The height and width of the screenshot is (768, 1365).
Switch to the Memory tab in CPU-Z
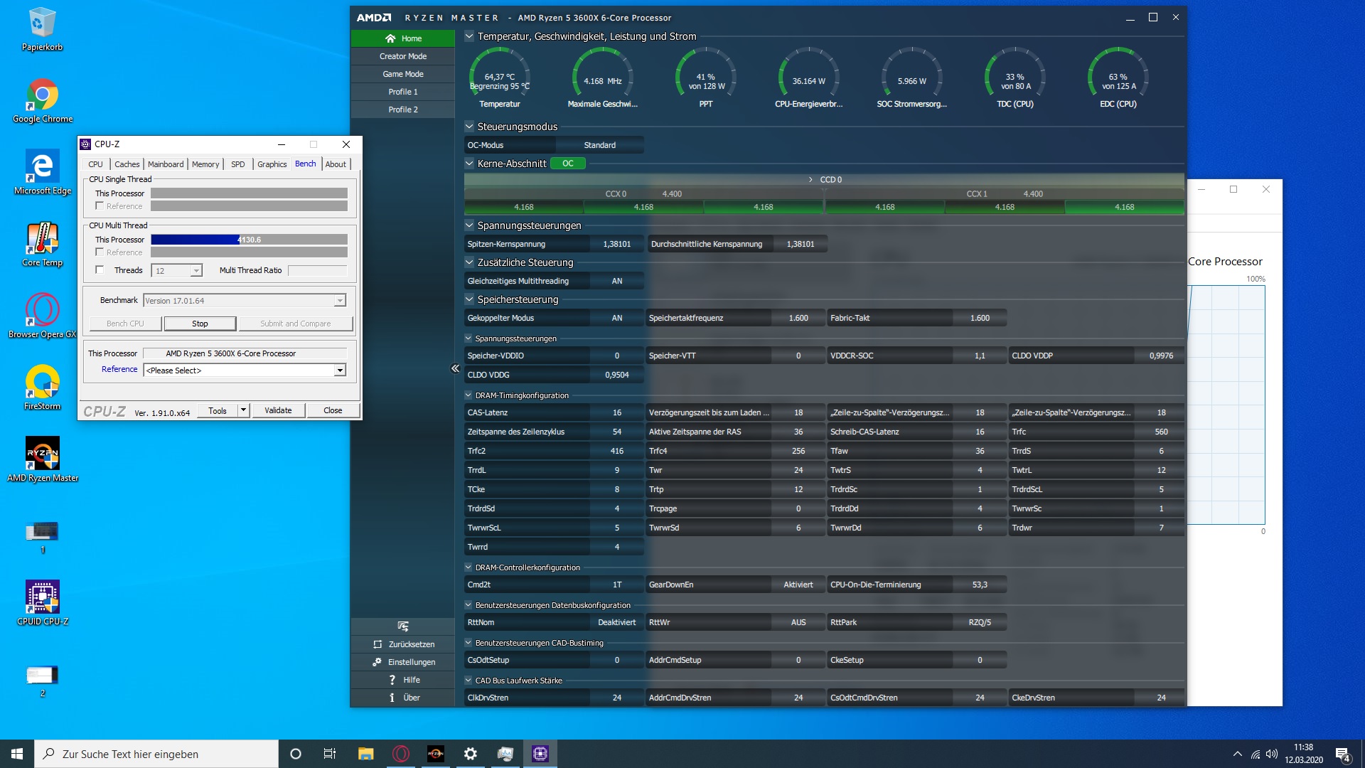205,164
